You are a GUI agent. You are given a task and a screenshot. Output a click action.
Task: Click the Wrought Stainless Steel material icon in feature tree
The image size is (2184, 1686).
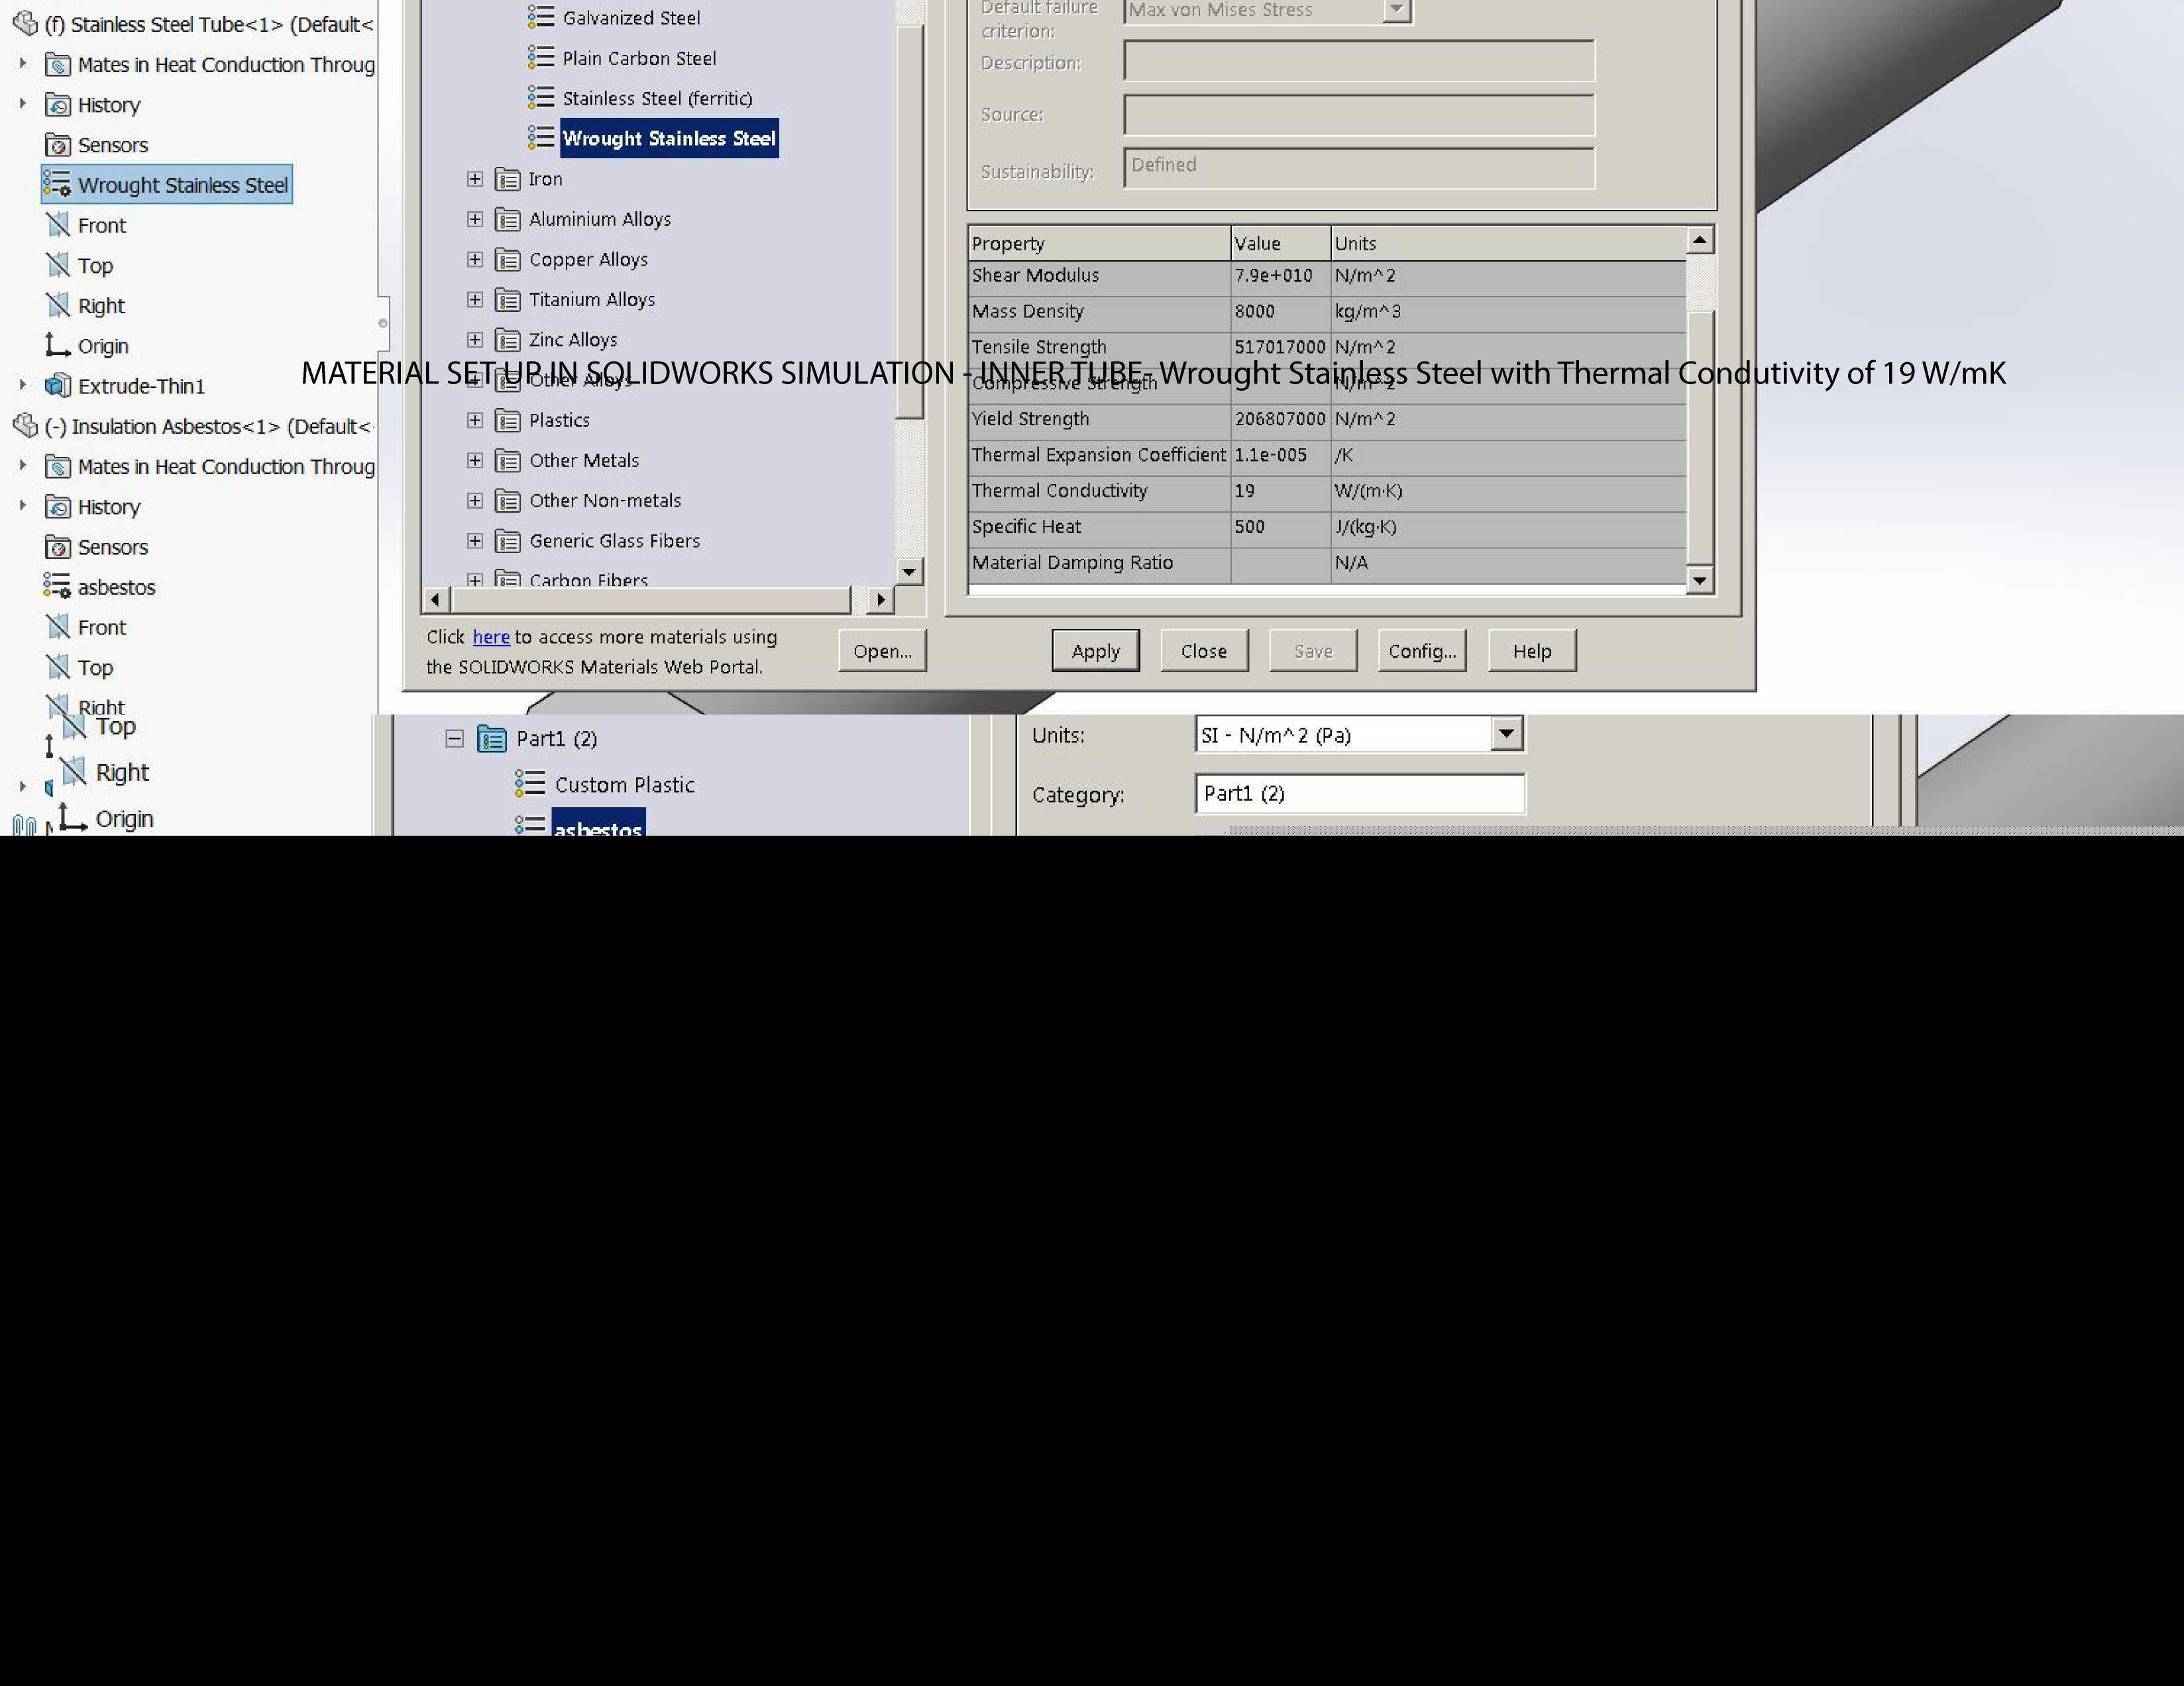[57, 185]
